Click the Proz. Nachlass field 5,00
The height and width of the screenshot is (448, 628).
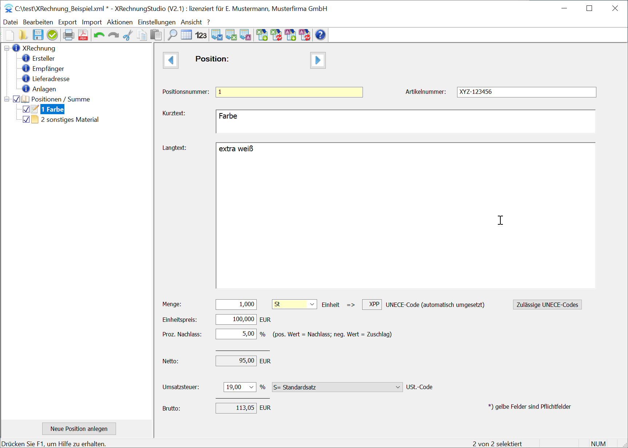coord(236,334)
